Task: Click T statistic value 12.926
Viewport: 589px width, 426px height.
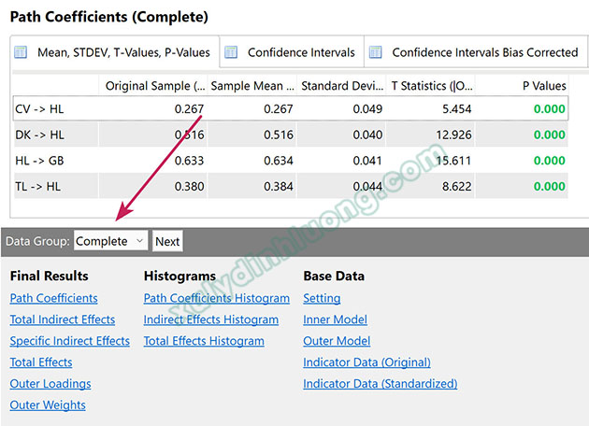Action: click(x=453, y=135)
